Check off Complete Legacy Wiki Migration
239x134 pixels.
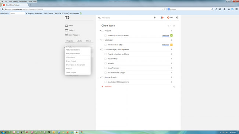(x=103, y=49)
